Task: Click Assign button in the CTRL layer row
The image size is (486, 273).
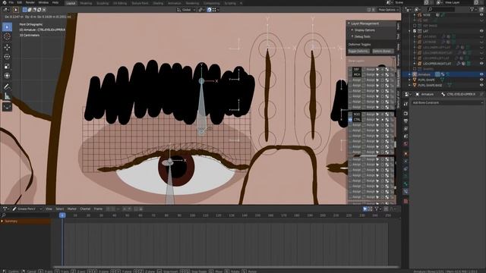Action: 371,120
